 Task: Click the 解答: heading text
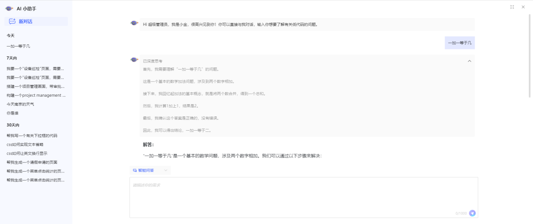coord(148,144)
